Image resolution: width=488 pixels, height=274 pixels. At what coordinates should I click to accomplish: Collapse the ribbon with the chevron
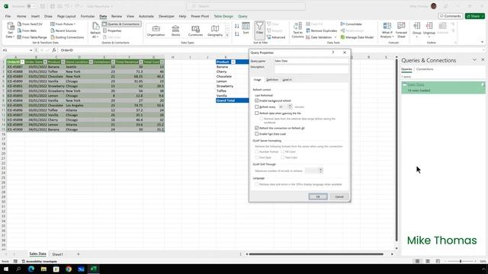483,42
